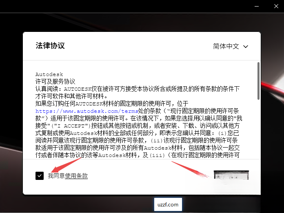This screenshot has width=284, height=213.
Task: Click the license agreement scrollbar thumb
Action: point(258,81)
